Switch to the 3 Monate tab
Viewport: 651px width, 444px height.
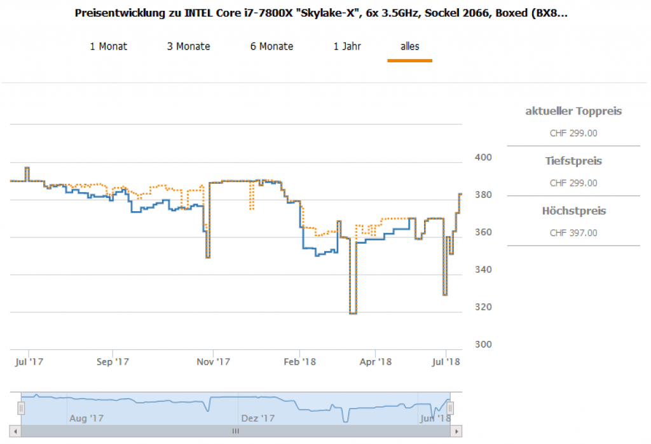coord(188,46)
